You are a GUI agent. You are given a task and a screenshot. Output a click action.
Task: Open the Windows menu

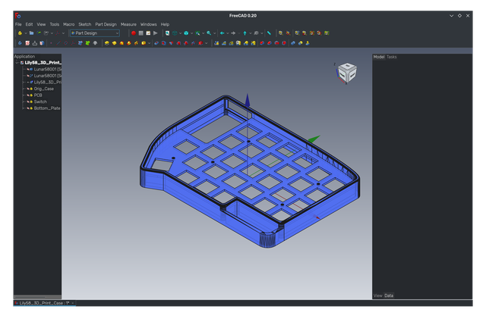tap(149, 24)
